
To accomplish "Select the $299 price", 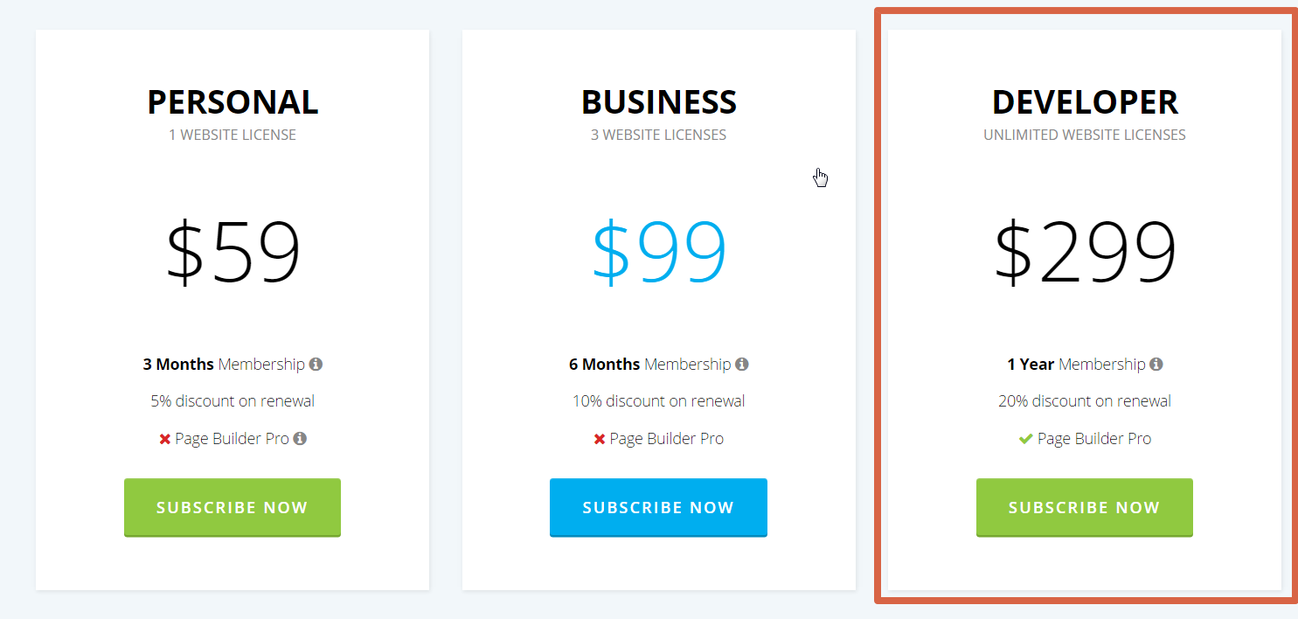I will 1085,252.
